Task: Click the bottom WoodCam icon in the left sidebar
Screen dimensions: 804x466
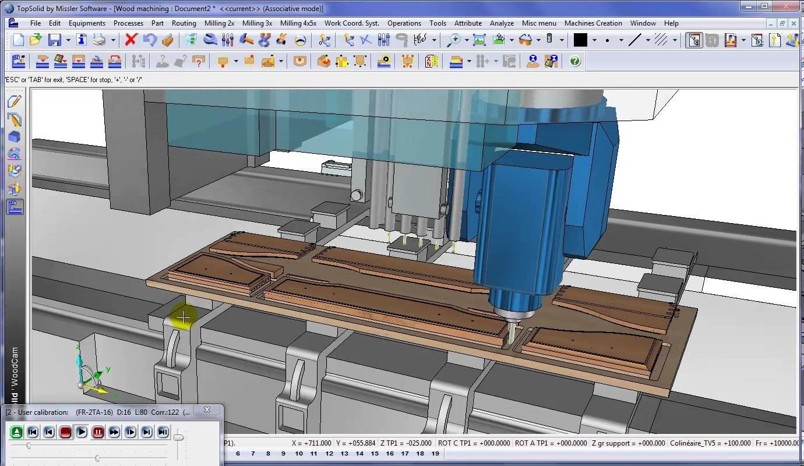Action: [15, 206]
